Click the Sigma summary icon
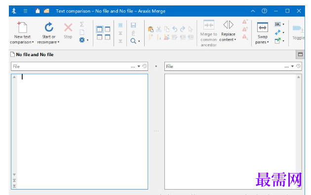Viewport: 311px width, 195px height. tap(82, 24)
